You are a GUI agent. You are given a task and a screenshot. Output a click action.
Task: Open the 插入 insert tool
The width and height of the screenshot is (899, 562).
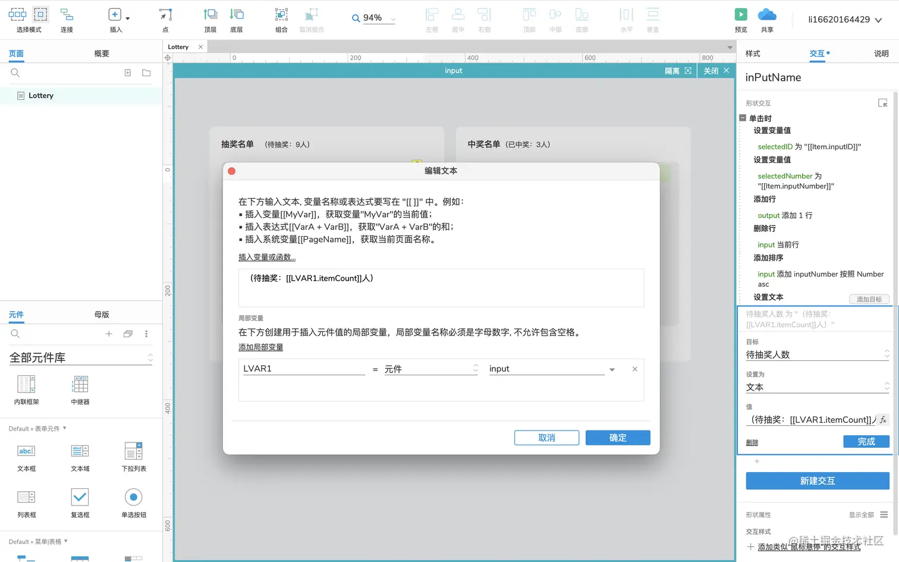116,20
